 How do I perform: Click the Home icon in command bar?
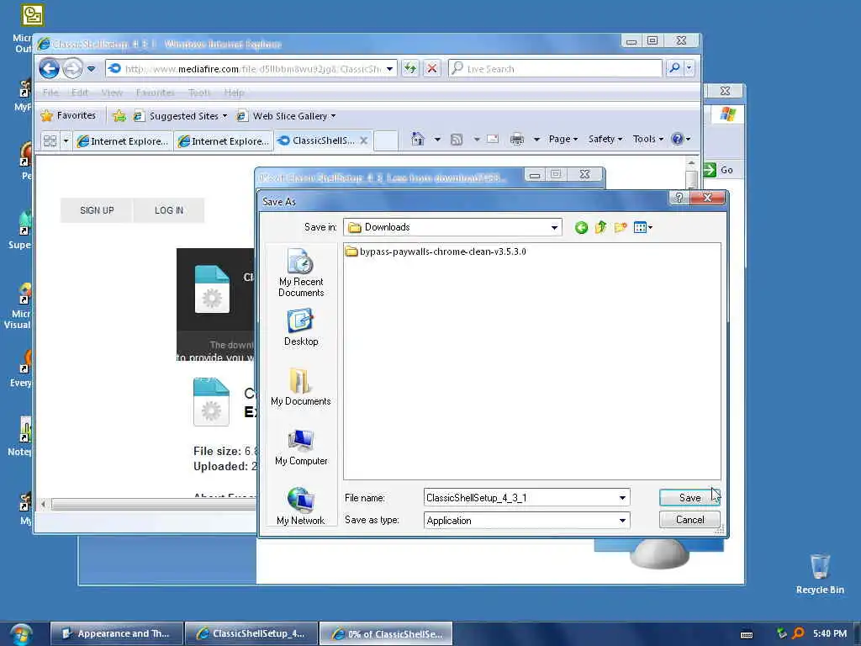[418, 139]
